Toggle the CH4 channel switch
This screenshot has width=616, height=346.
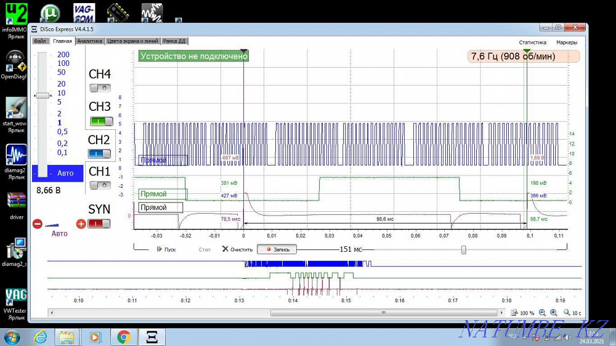(x=99, y=88)
